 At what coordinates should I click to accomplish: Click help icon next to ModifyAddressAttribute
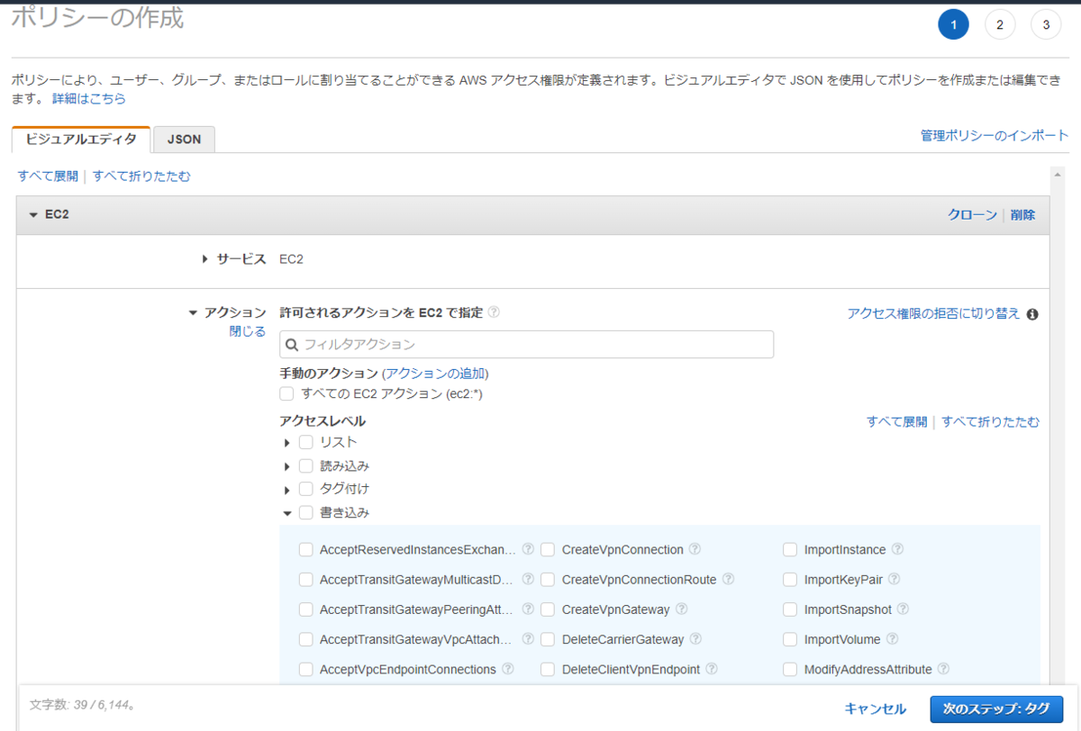click(944, 669)
